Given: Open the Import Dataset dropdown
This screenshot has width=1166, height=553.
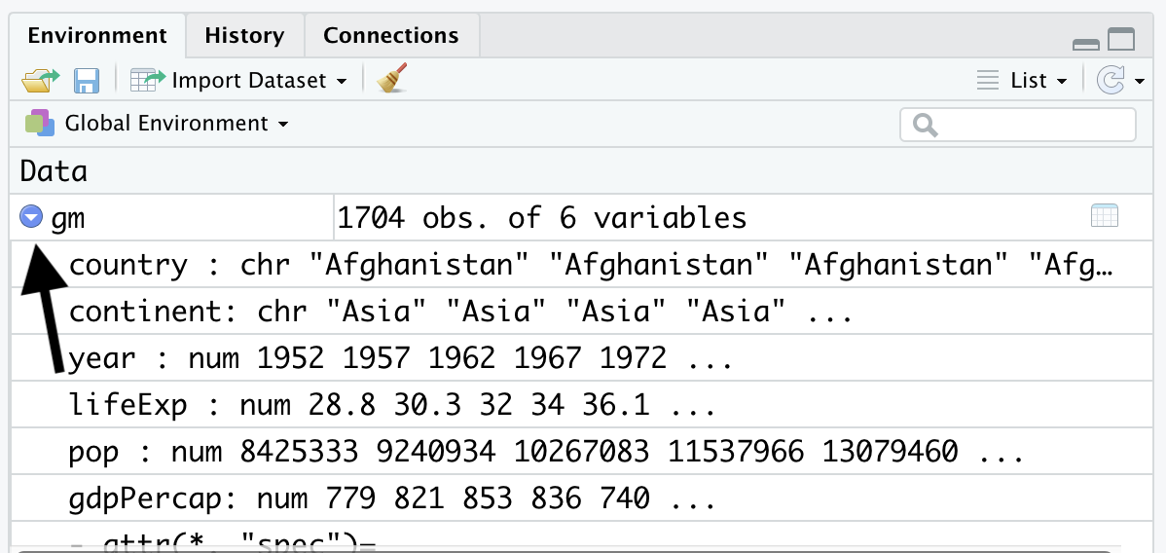Looking at the screenshot, I should [238, 81].
